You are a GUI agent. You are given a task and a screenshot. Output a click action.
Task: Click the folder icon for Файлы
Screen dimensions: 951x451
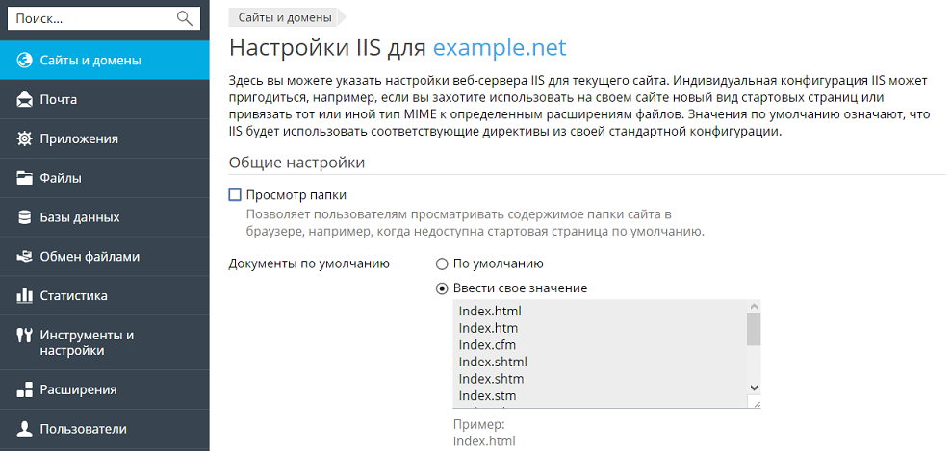(25, 178)
